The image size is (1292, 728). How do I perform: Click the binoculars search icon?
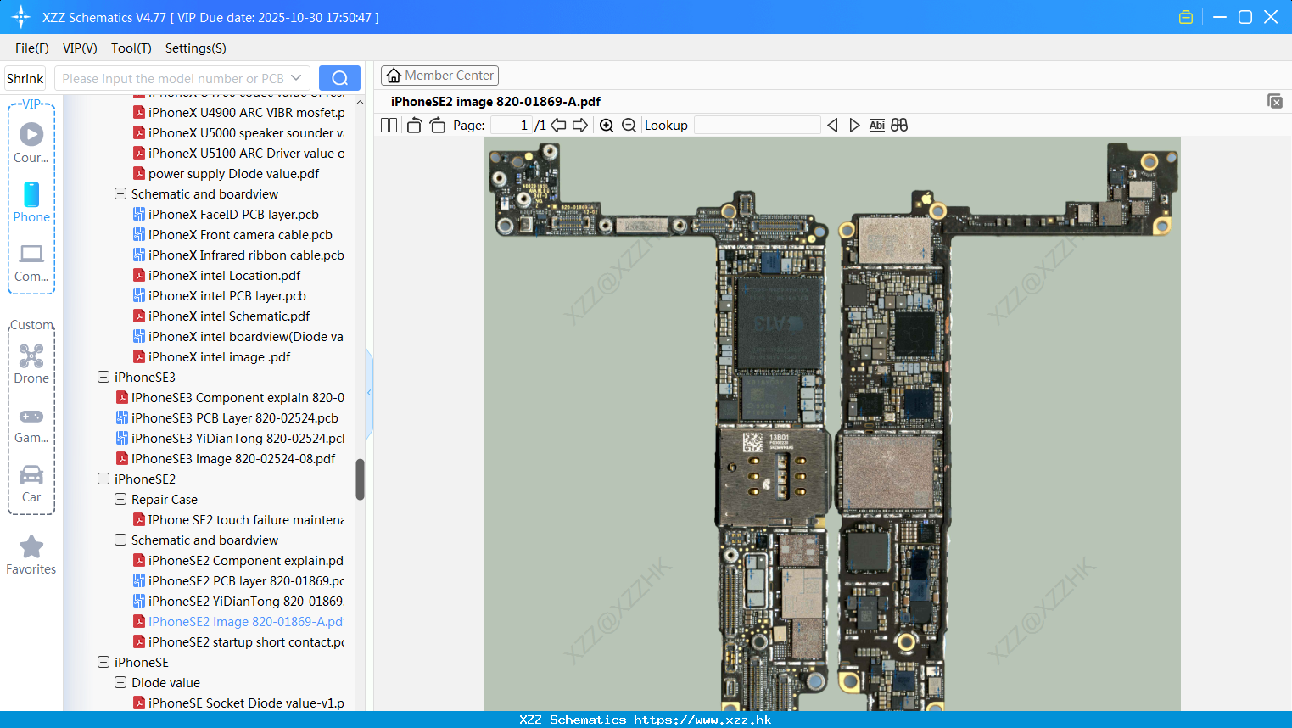tap(899, 126)
